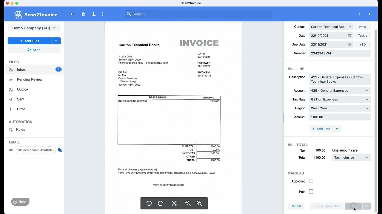Tick the Paid checkbox
Viewport: 382px width, 214px height.
click(311, 192)
